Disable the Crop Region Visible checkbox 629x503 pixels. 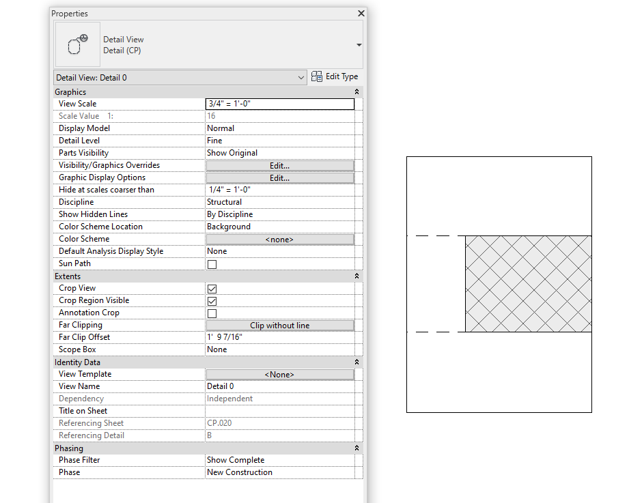click(212, 300)
